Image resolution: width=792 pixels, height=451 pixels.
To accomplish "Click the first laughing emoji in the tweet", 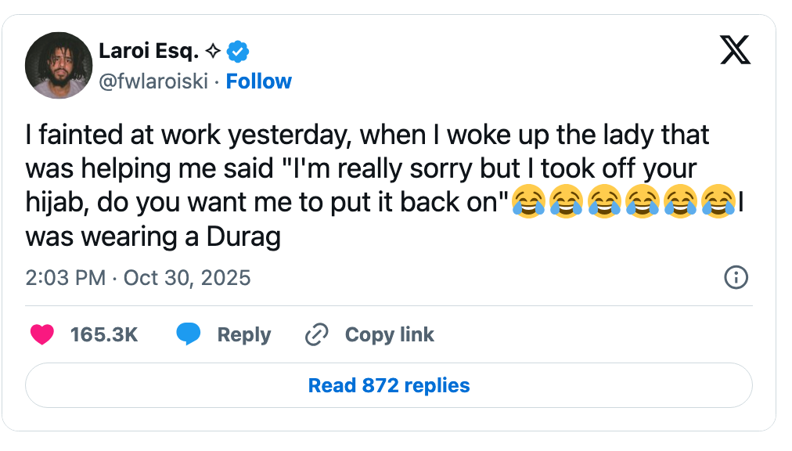I will pos(530,202).
